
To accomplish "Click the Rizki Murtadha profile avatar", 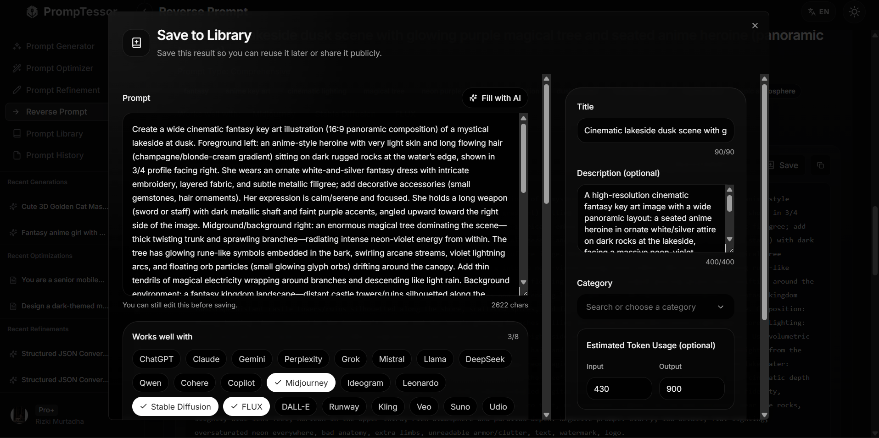I will [19, 416].
